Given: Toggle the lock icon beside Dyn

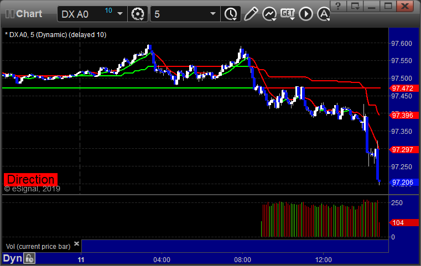Looking at the screenshot, I should tap(29, 258).
